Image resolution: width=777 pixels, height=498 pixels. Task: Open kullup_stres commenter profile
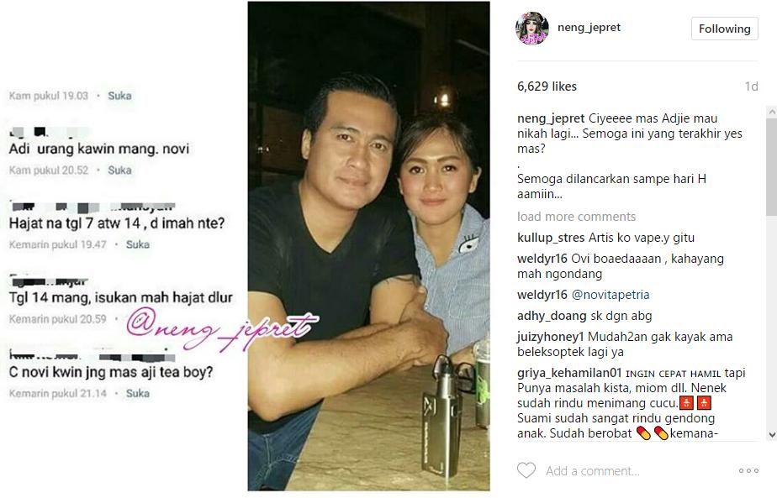[551, 238]
